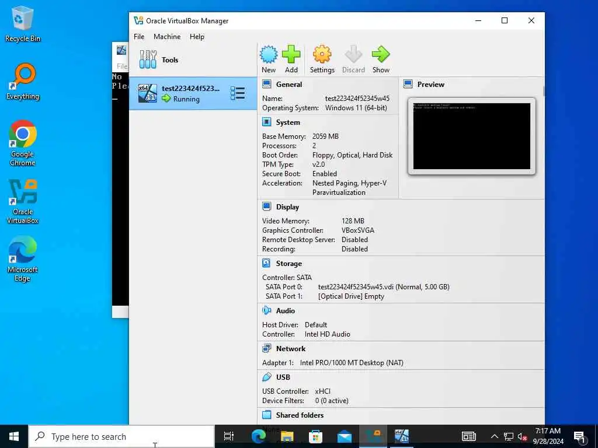
Task: Open Task View on taskbar
Action: coord(229,436)
